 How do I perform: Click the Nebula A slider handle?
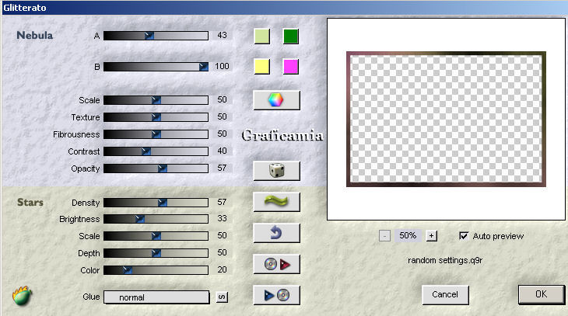pyautogui.click(x=149, y=36)
